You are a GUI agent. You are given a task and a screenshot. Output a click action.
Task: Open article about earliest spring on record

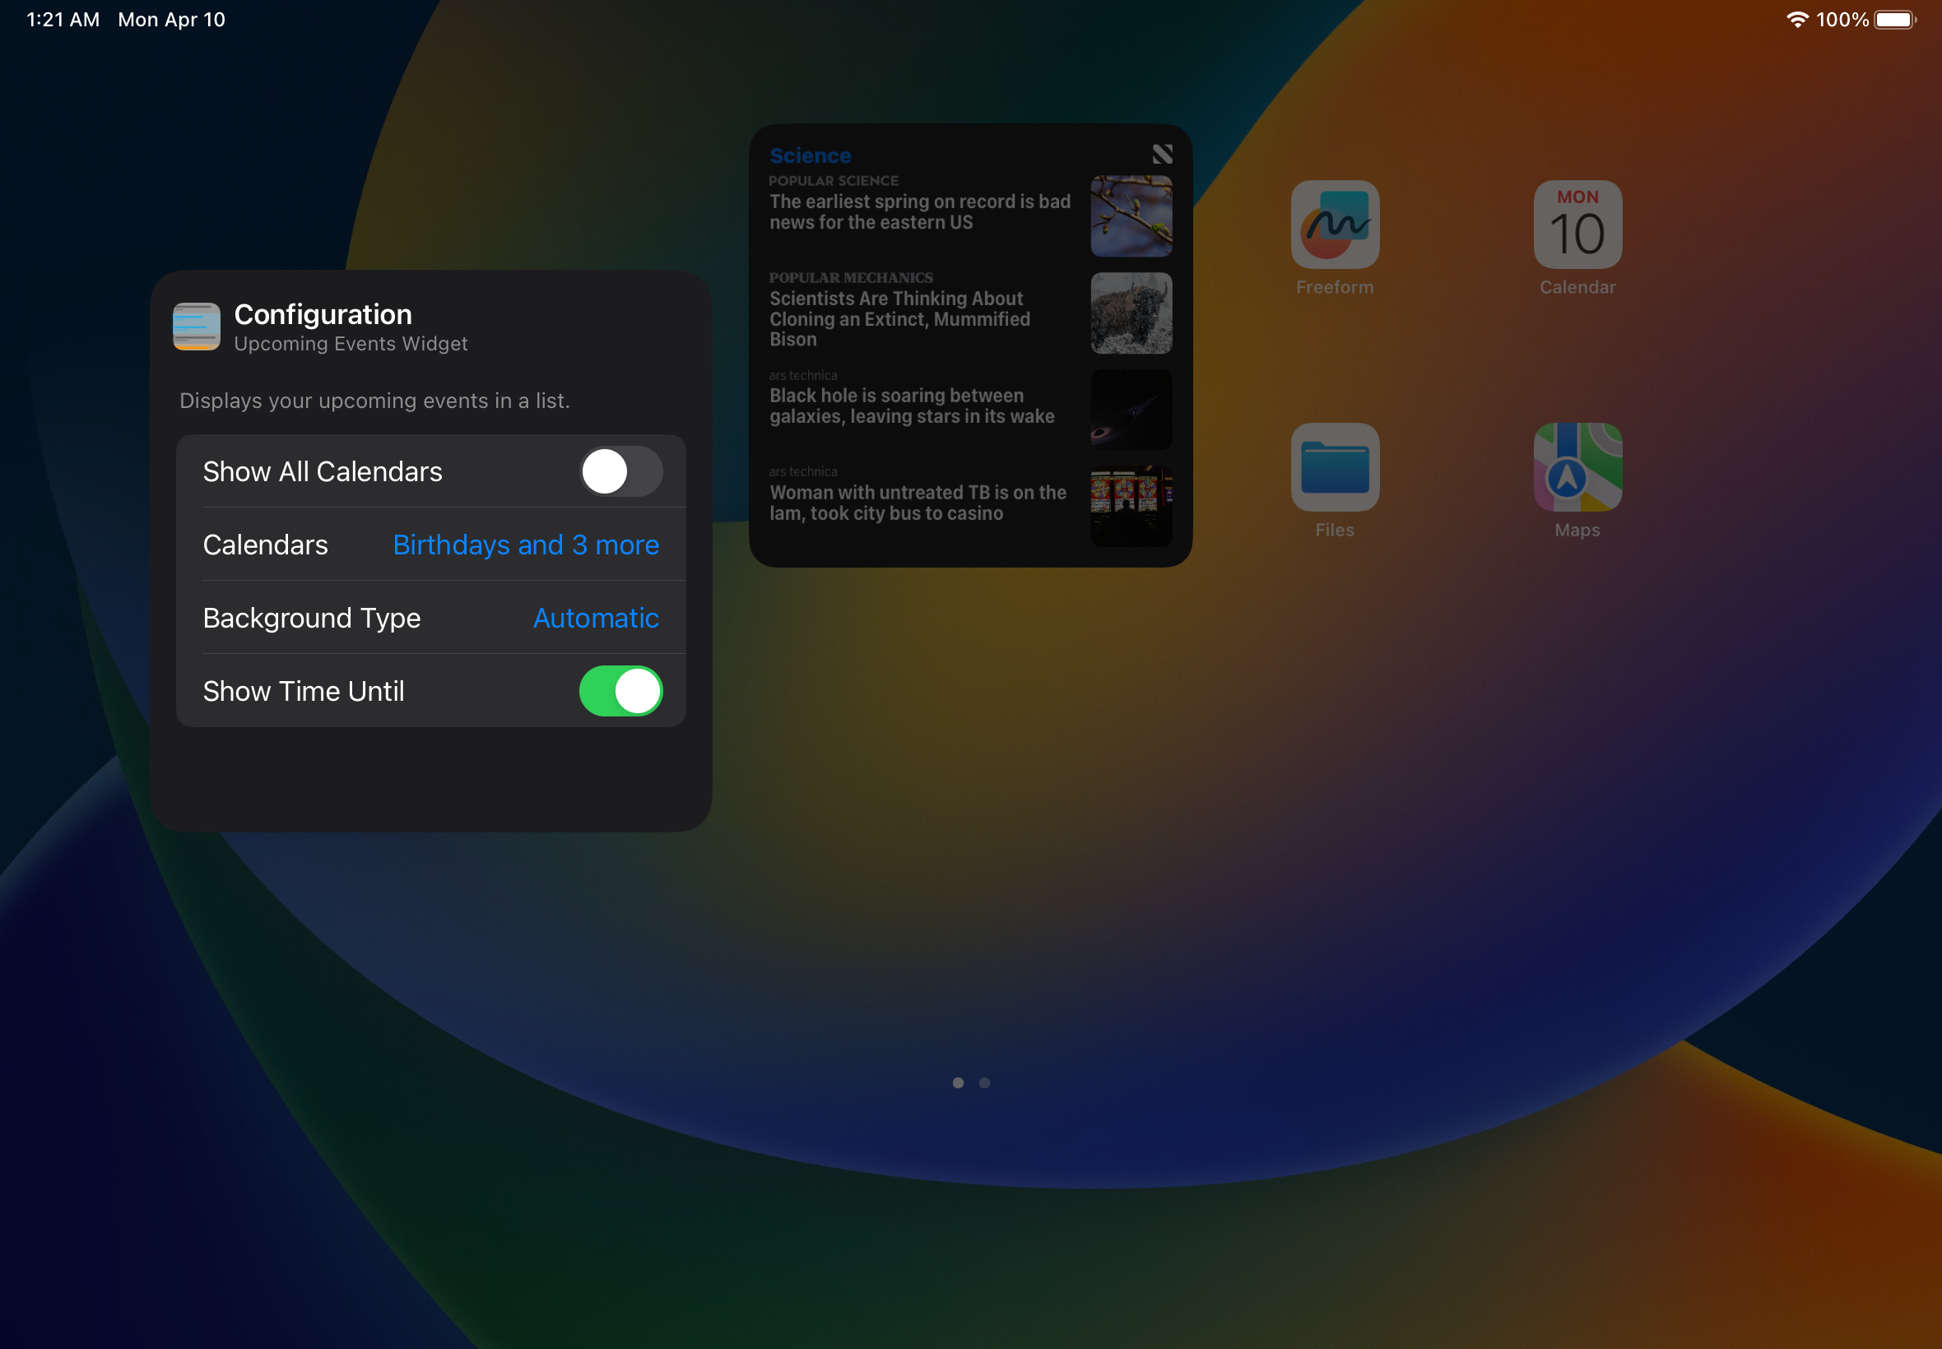coord(919,211)
